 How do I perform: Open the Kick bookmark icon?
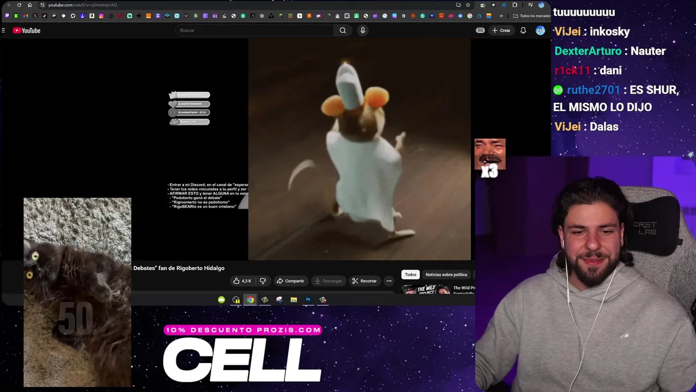click(x=16, y=16)
